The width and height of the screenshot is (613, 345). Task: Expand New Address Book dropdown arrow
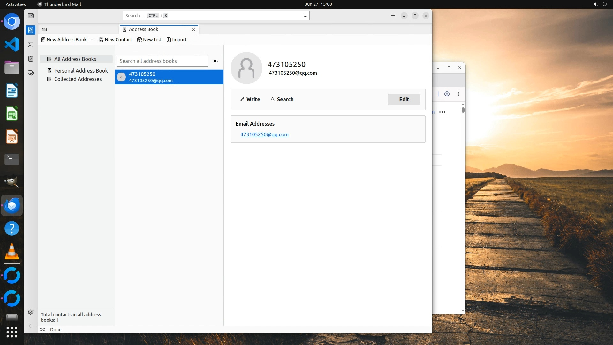[x=92, y=40]
